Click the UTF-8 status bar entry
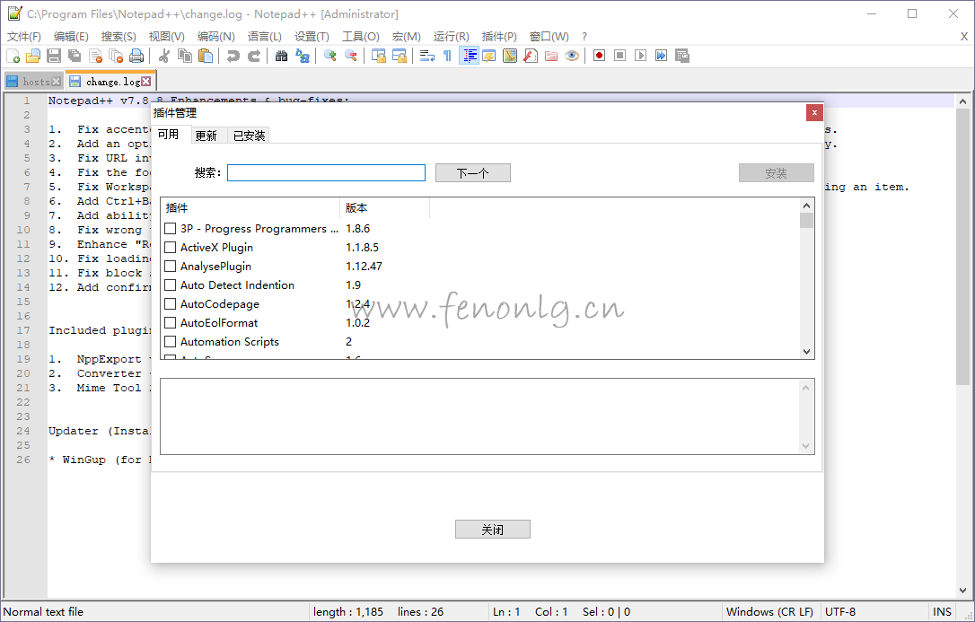975x622 pixels. point(840,611)
